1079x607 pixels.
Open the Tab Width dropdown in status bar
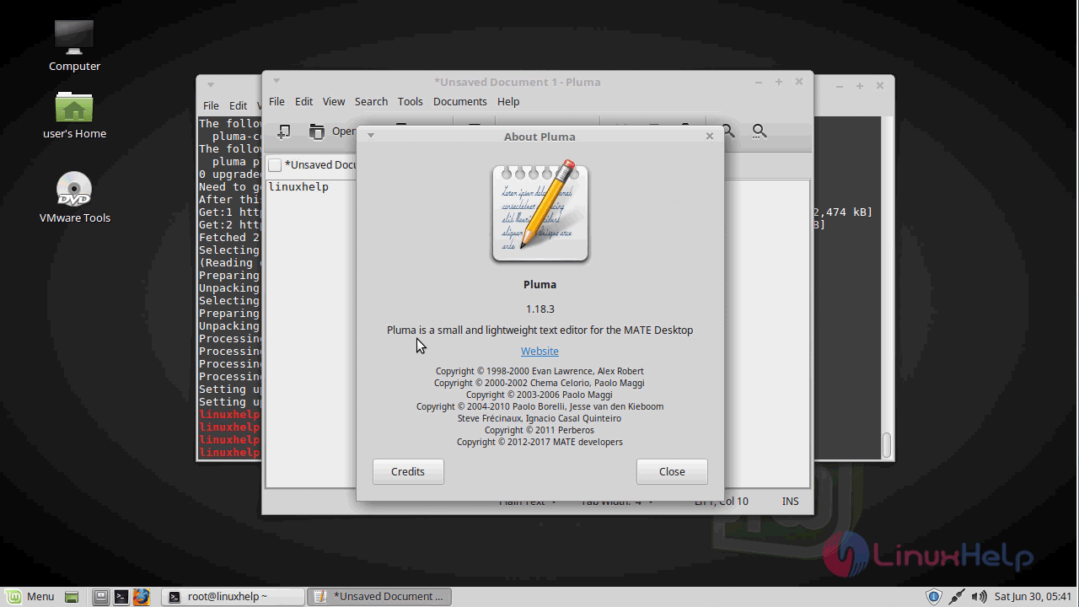(616, 502)
